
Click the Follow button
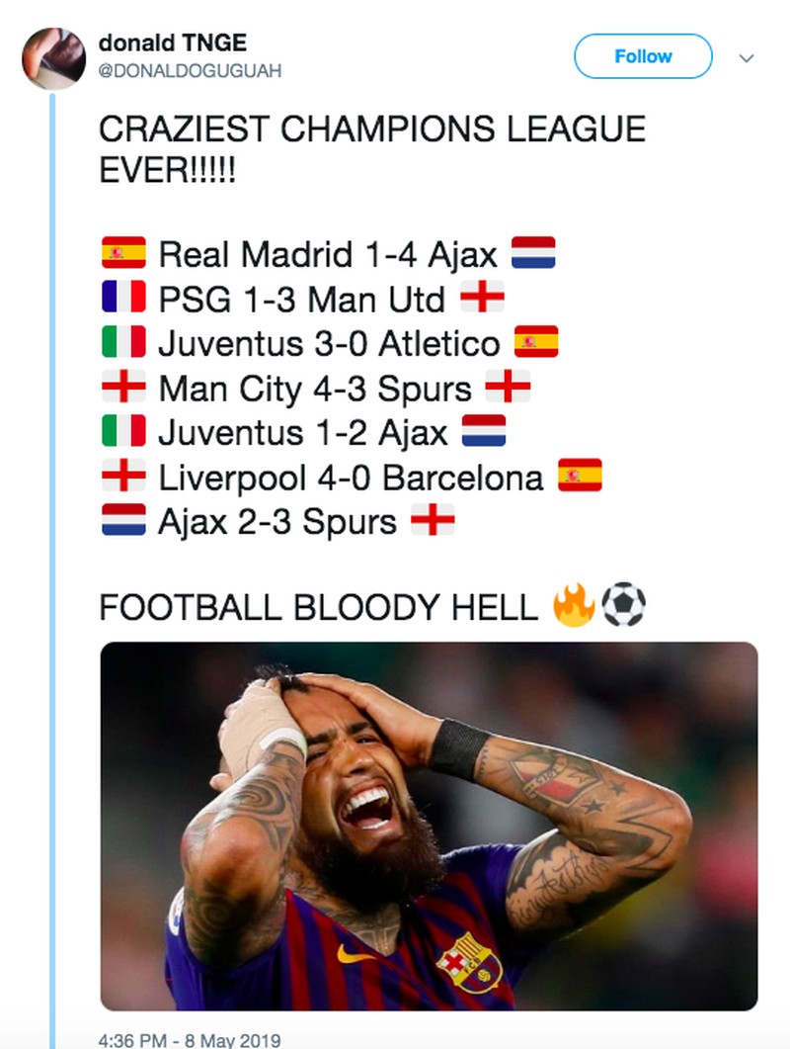click(x=643, y=56)
